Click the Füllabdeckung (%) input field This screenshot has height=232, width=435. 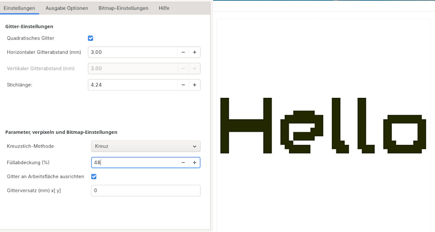tap(134, 162)
